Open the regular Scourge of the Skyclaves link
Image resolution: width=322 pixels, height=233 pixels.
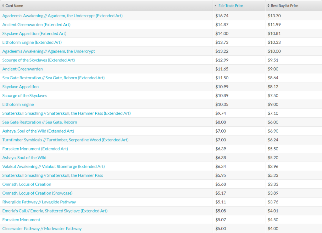click(x=25, y=95)
